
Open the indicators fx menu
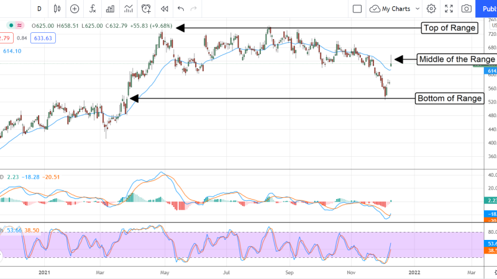pyautogui.click(x=93, y=9)
